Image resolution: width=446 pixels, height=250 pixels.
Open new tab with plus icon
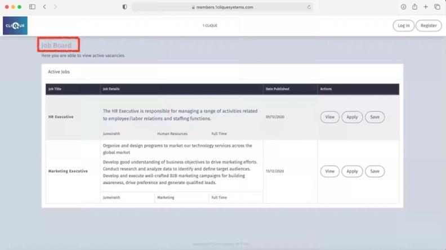point(426,7)
